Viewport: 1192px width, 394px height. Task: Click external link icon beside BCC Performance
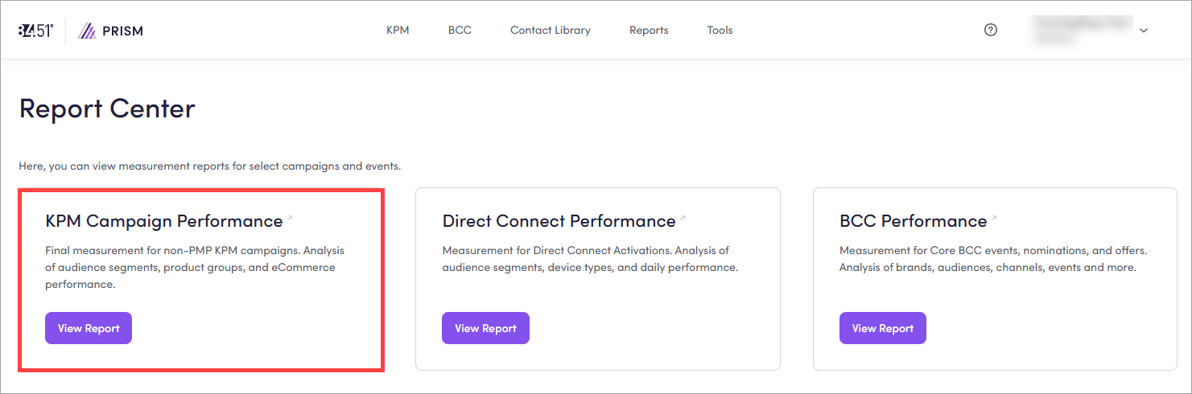tap(994, 218)
